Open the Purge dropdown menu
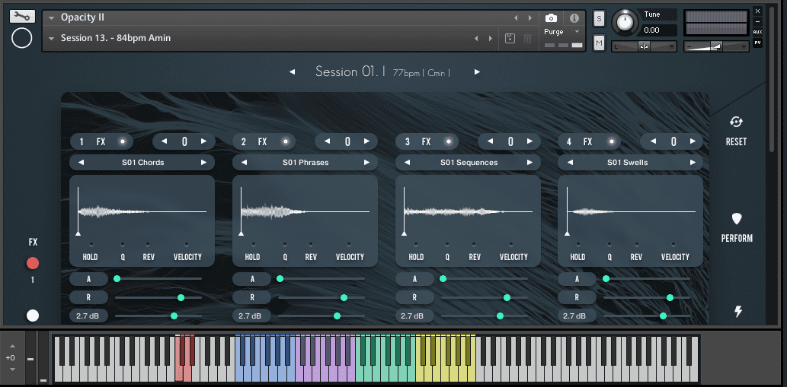This screenshot has height=387, width=787. tap(562, 31)
